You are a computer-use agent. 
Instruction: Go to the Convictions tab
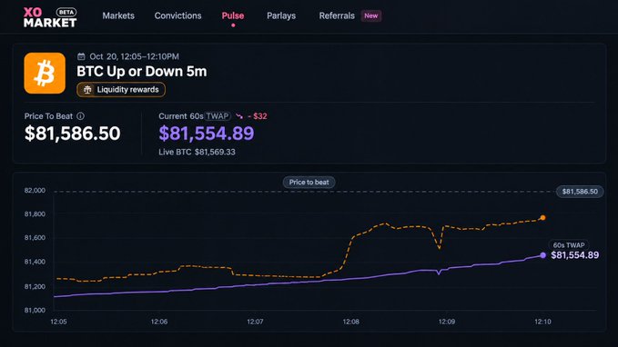[x=177, y=15]
